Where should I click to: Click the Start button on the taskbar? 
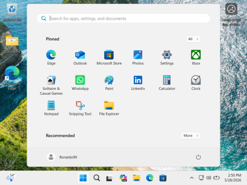coord(83,178)
